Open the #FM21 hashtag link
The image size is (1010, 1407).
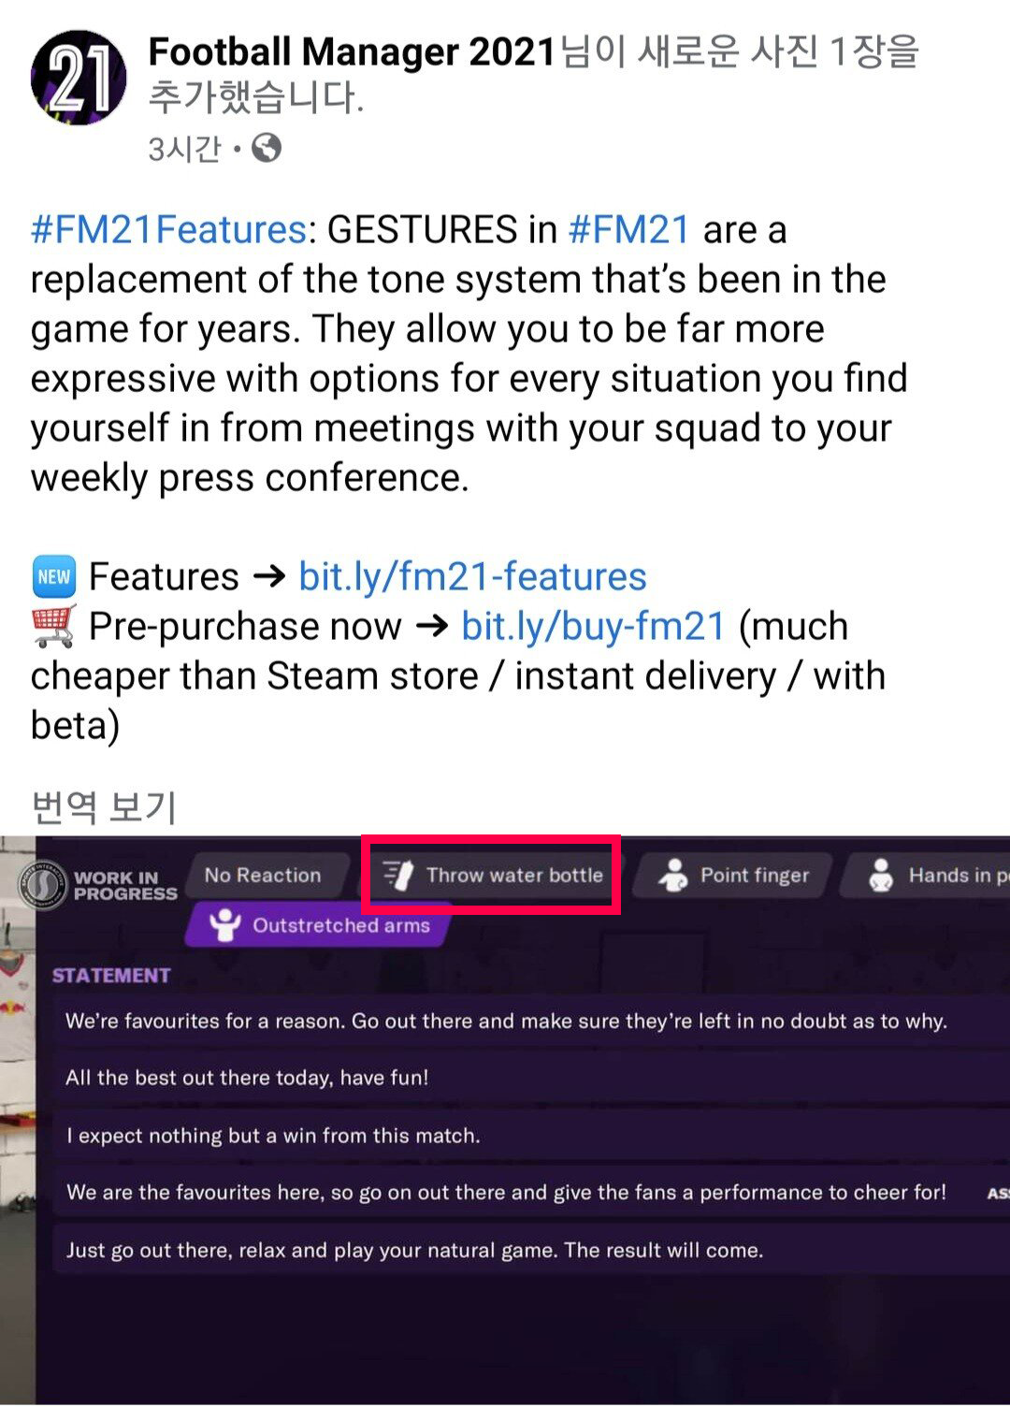pyautogui.click(x=629, y=229)
